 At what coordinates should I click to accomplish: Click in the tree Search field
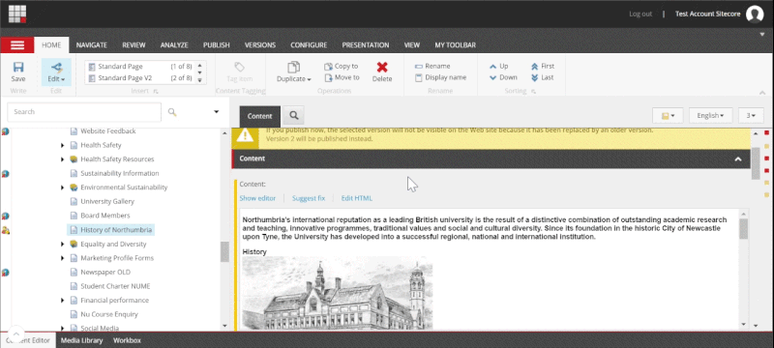click(84, 112)
